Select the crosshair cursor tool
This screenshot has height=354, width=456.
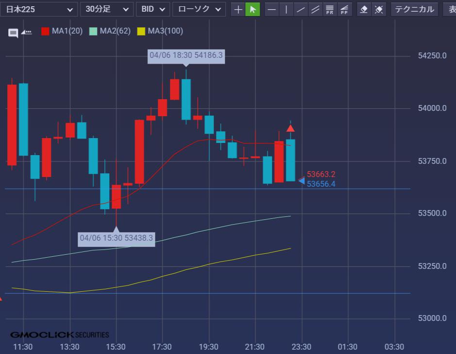tap(238, 10)
